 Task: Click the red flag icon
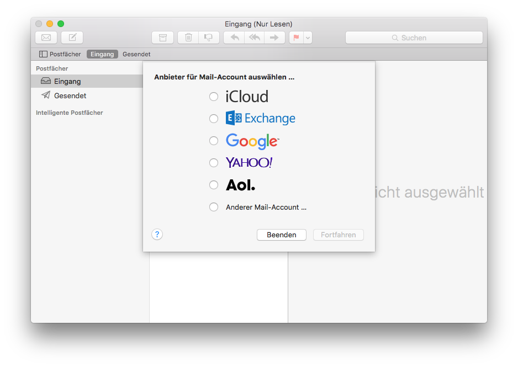(x=297, y=38)
